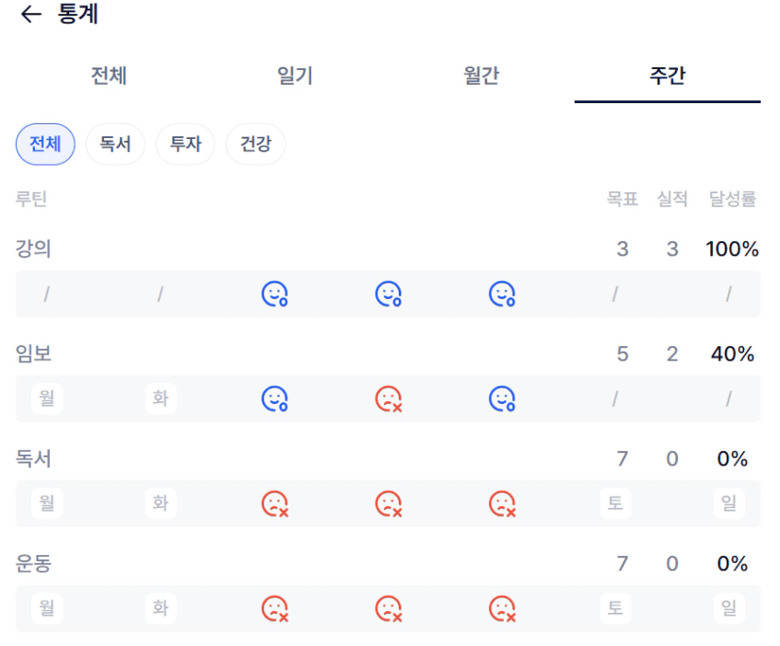Select the 독서 filter chip
Viewport: 780px width, 646px height.
[115, 144]
